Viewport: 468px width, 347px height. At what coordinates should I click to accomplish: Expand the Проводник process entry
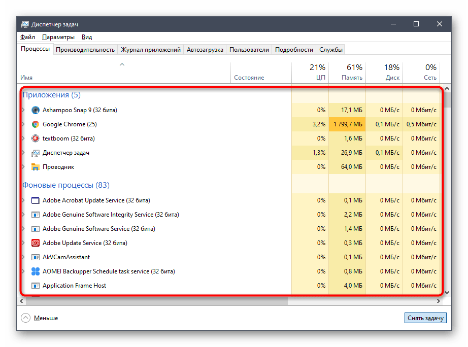(x=23, y=167)
